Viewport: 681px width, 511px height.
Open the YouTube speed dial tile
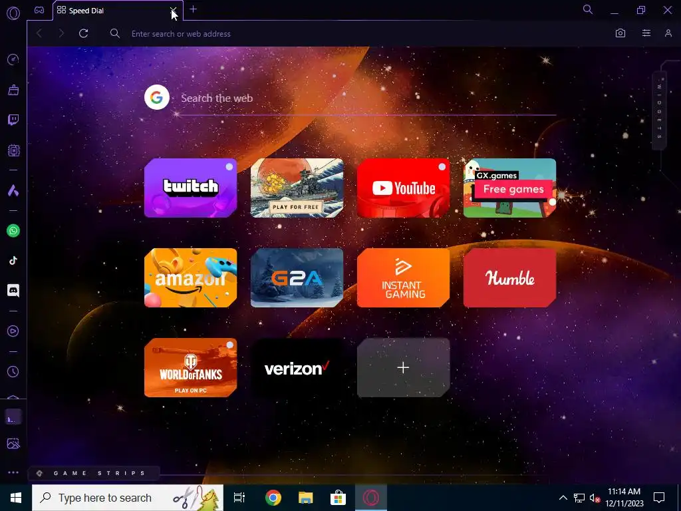(404, 188)
